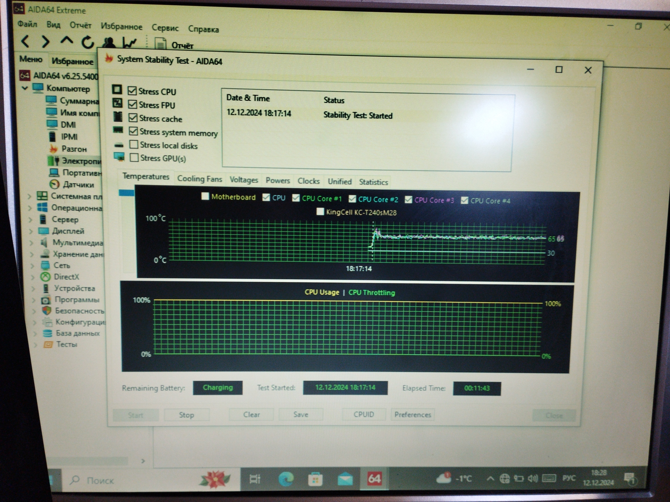Viewport: 670px width, 502px height.
Task: Open Task View on the taskbar
Action: [255, 479]
